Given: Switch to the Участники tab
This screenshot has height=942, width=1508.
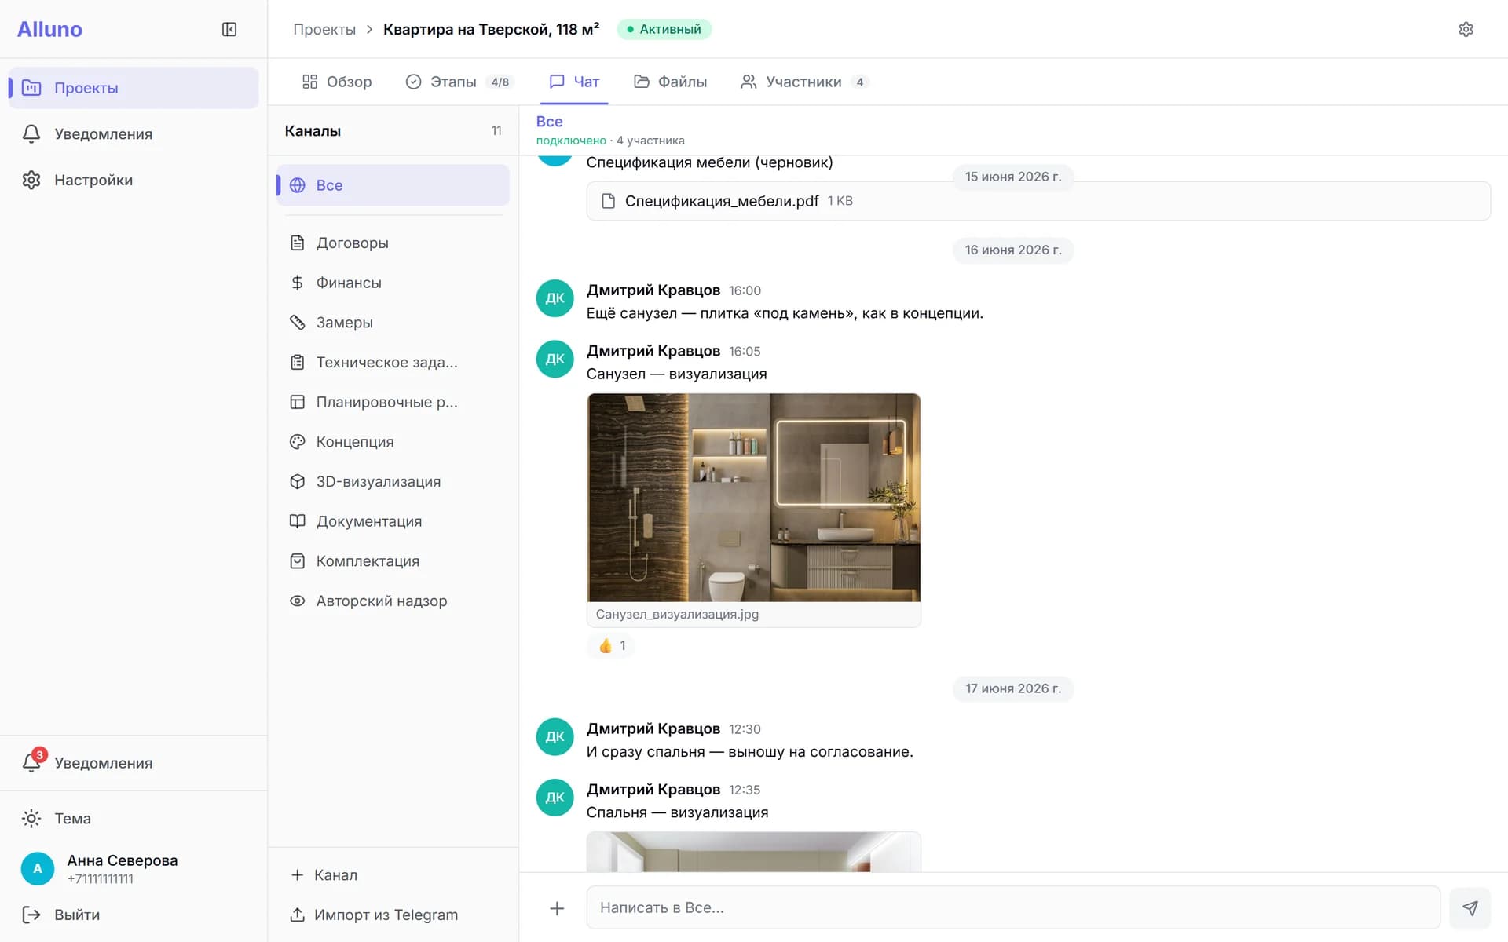Looking at the screenshot, I should tap(804, 82).
